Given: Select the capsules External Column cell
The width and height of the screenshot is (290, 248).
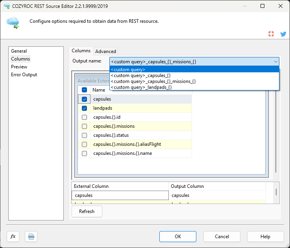Looking at the screenshot, I should click(120, 195).
